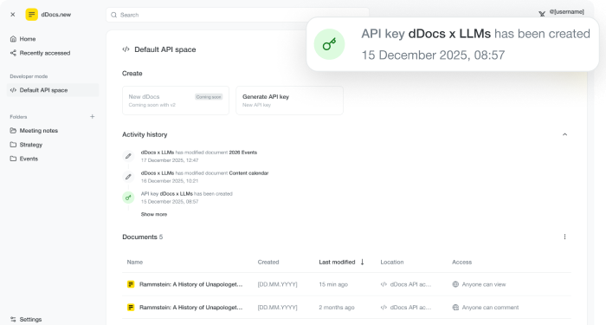This screenshot has height=325, width=606.
Task: Click Anyone can comment access cell
Action: coord(486,308)
